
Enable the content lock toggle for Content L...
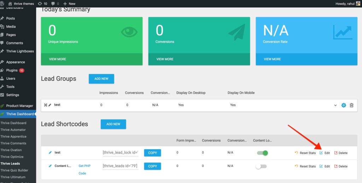[261, 166]
